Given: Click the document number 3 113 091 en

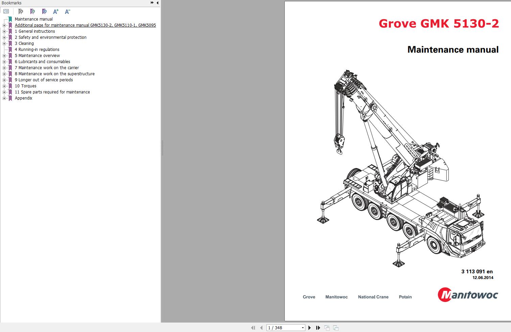Looking at the screenshot, I should (477, 271).
